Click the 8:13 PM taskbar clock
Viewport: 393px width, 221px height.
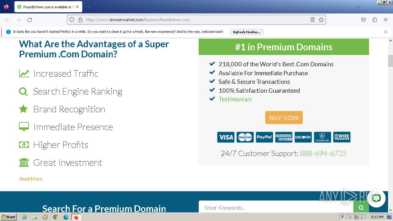click(377, 217)
